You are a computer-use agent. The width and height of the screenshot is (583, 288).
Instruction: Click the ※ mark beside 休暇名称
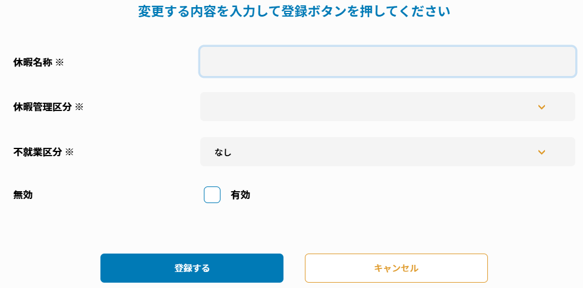click(59, 62)
